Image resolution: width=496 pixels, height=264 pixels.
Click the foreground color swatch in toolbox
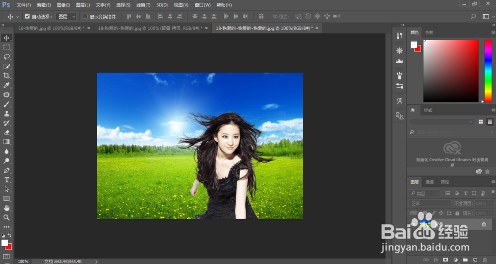tap(4, 243)
